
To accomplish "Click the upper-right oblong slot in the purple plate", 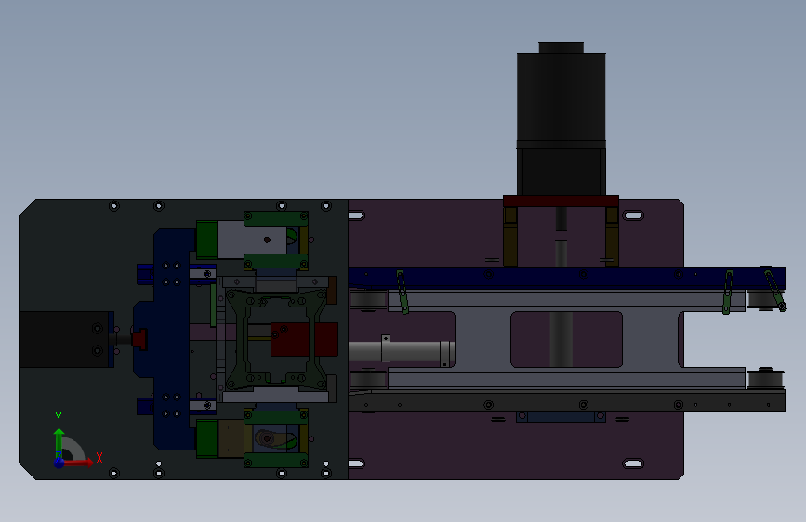I will [633, 215].
